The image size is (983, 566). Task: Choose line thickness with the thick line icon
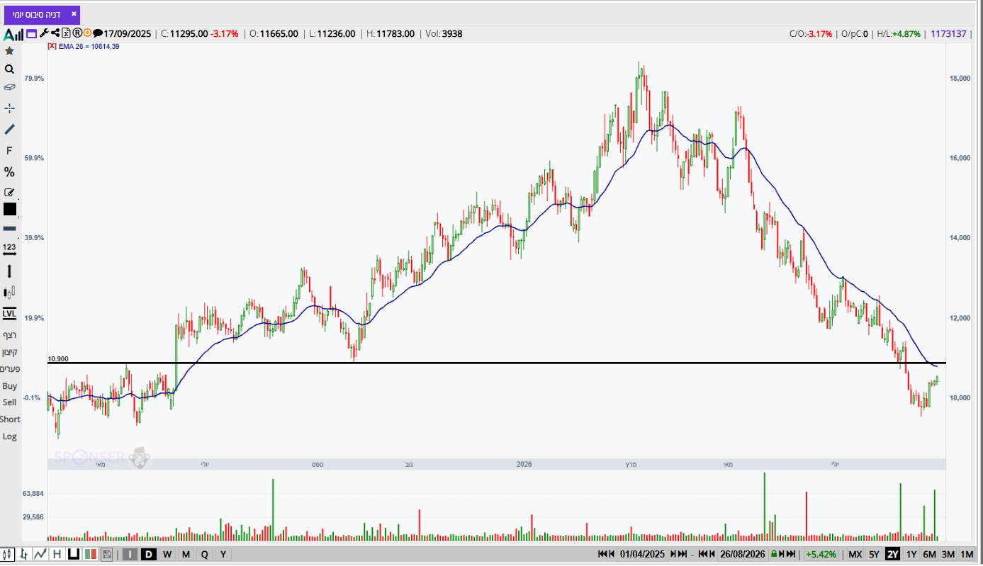click(x=9, y=229)
